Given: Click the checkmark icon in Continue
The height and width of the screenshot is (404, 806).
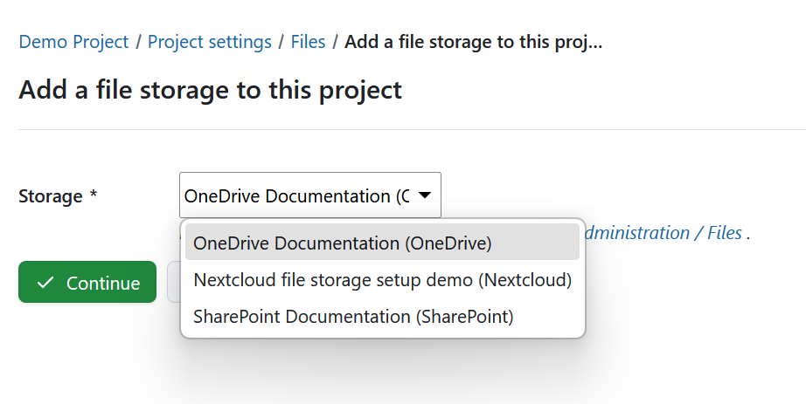Looking at the screenshot, I should pyautogui.click(x=45, y=283).
